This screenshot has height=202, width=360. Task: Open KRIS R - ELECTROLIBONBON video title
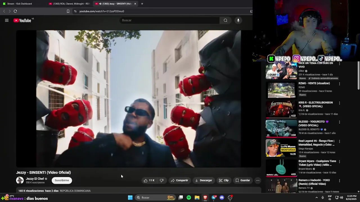click(316, 104)
